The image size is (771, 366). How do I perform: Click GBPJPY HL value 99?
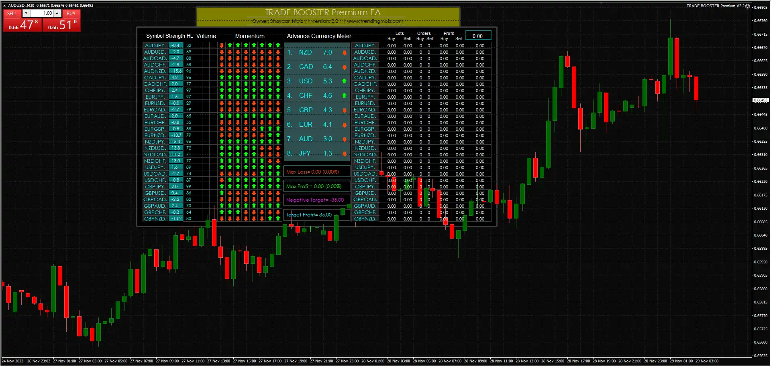[189, 186]
